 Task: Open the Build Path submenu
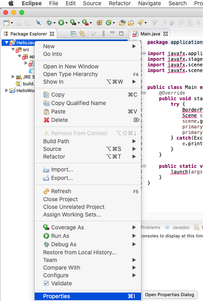(87, 141)
